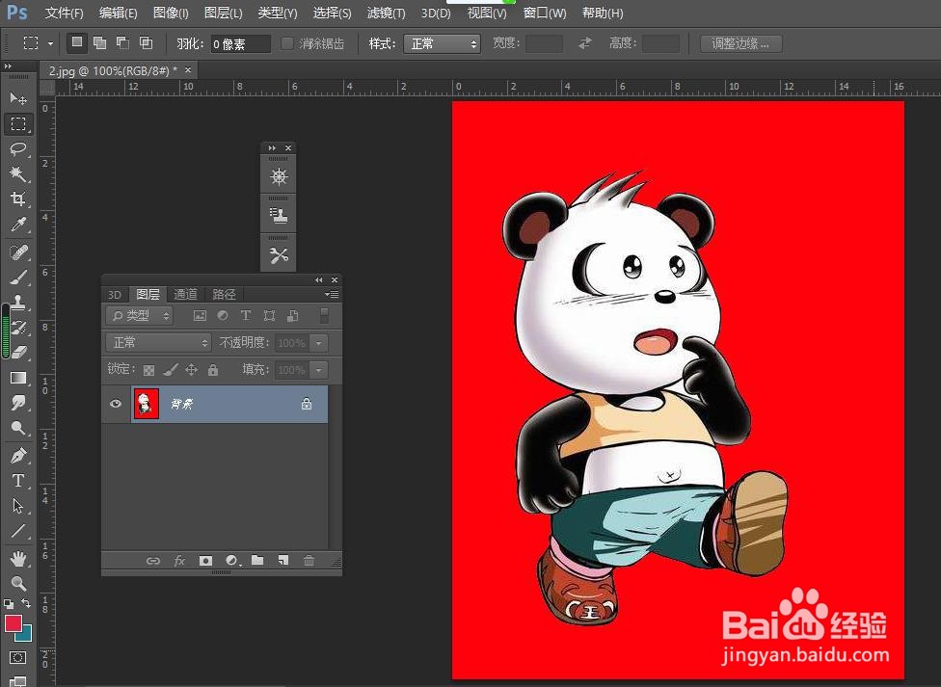
Task: Select the Brush tool
Action: tap(18, 277)
